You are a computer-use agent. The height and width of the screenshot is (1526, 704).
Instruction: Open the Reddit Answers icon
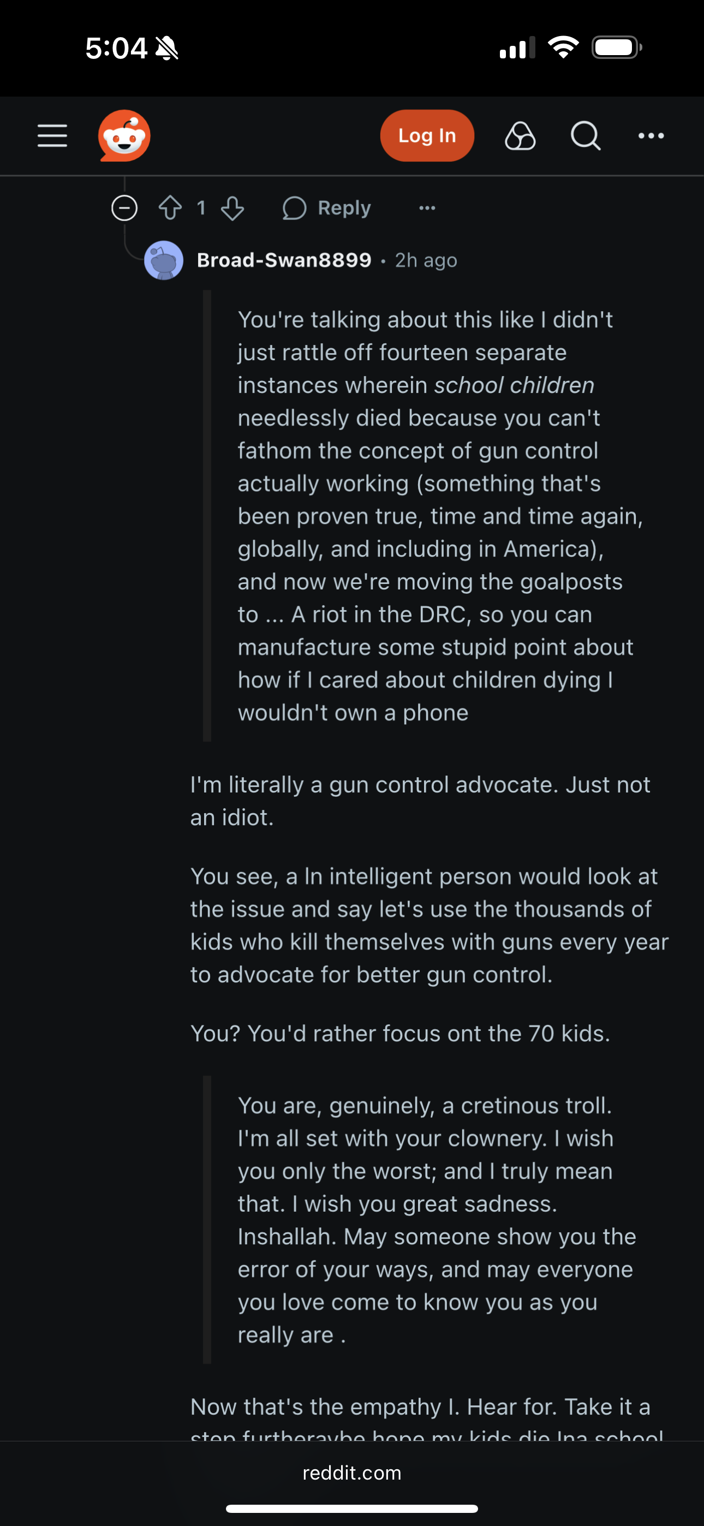(520, 136)
